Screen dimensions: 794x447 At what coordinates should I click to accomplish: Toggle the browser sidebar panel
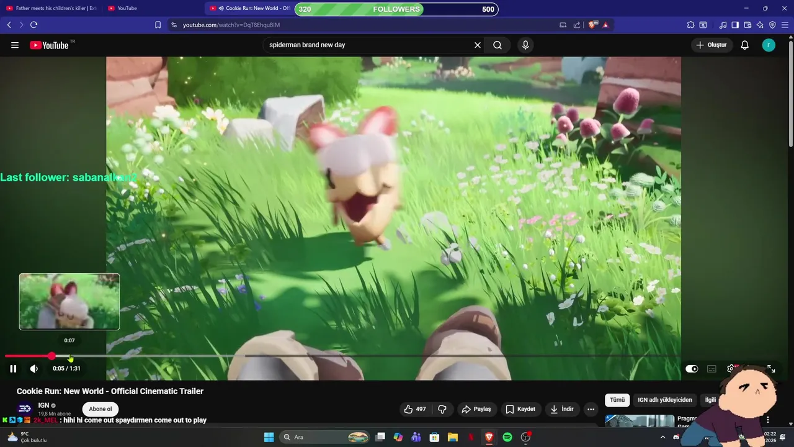(x=735, y=25)
